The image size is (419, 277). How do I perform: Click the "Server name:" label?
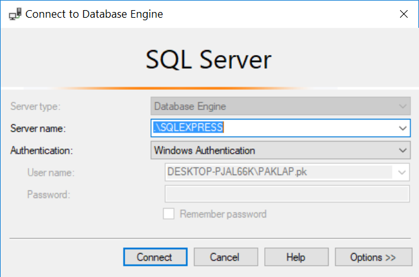click(38, 128)
